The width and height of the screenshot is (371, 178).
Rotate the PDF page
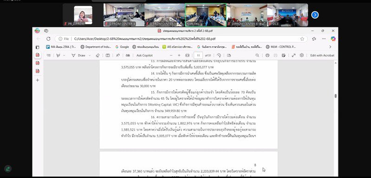coord(219,55)
